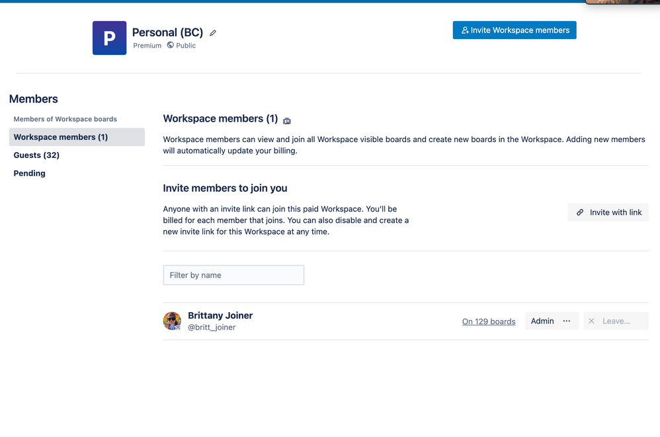Click the Personal (BC) workspace logo

tap(109, 38)
